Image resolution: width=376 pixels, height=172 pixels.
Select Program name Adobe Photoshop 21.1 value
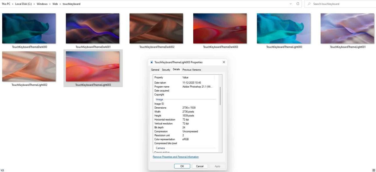pos(197,87)
